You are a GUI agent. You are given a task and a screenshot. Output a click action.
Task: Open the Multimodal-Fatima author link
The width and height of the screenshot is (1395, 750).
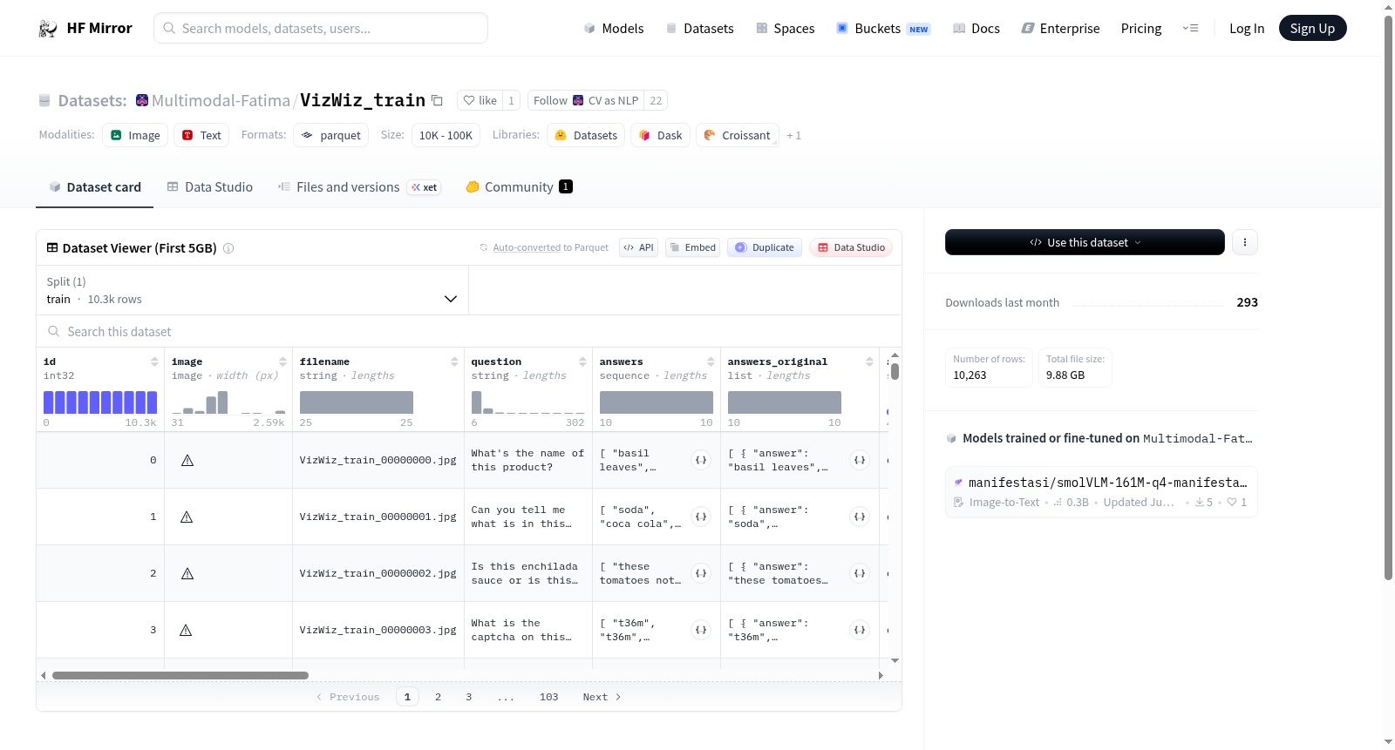click(221, 101)
